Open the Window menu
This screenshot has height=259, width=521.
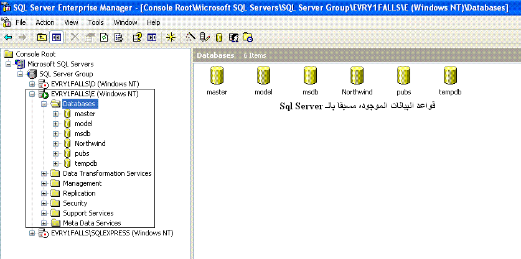(x=125, y=22)
